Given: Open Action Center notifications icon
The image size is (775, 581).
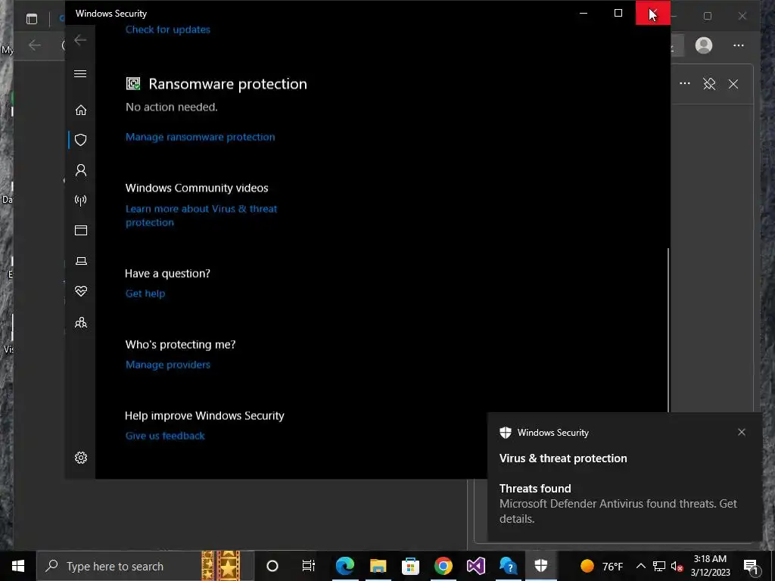Looking at the screenshot, I should [x=750, y=566].
